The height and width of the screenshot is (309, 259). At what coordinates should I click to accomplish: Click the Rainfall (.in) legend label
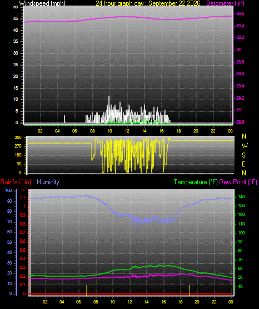point(16,182)
